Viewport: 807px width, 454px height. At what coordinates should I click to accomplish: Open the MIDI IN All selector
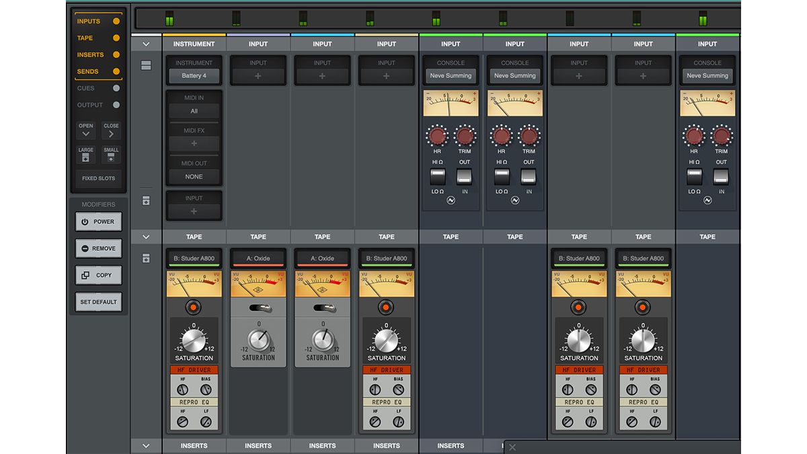tap(194, 111)
